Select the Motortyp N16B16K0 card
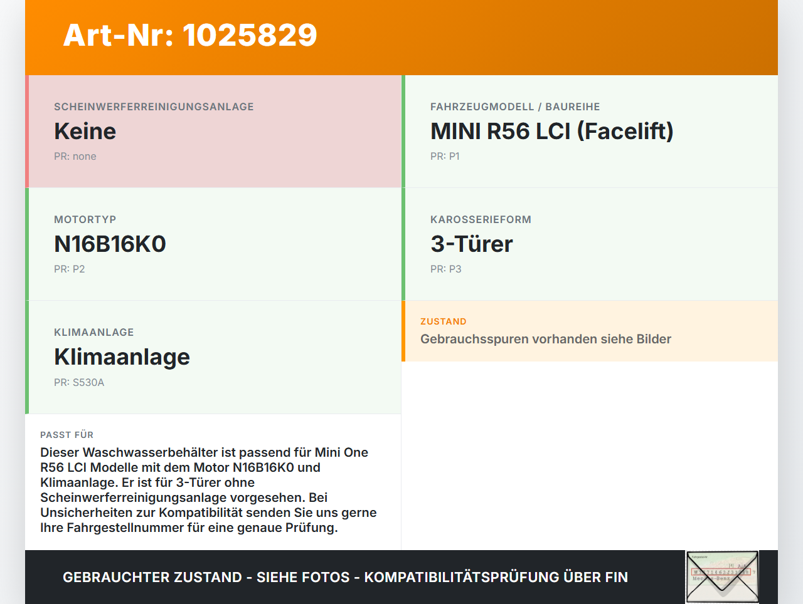Viewport: 803px width, 604px height. [x=213, y=244]
